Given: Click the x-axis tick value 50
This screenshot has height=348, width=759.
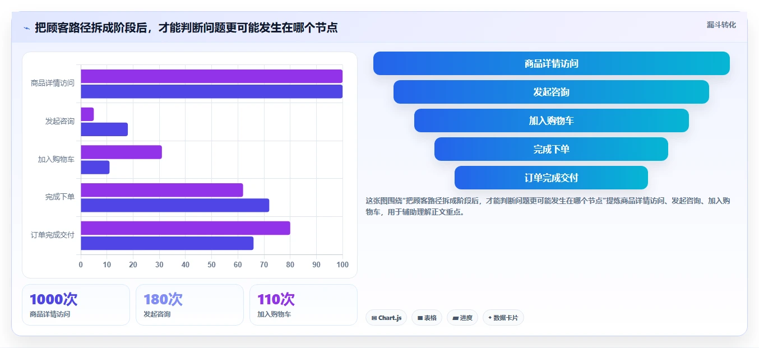Looking at the screenshot, I should 211,265.
